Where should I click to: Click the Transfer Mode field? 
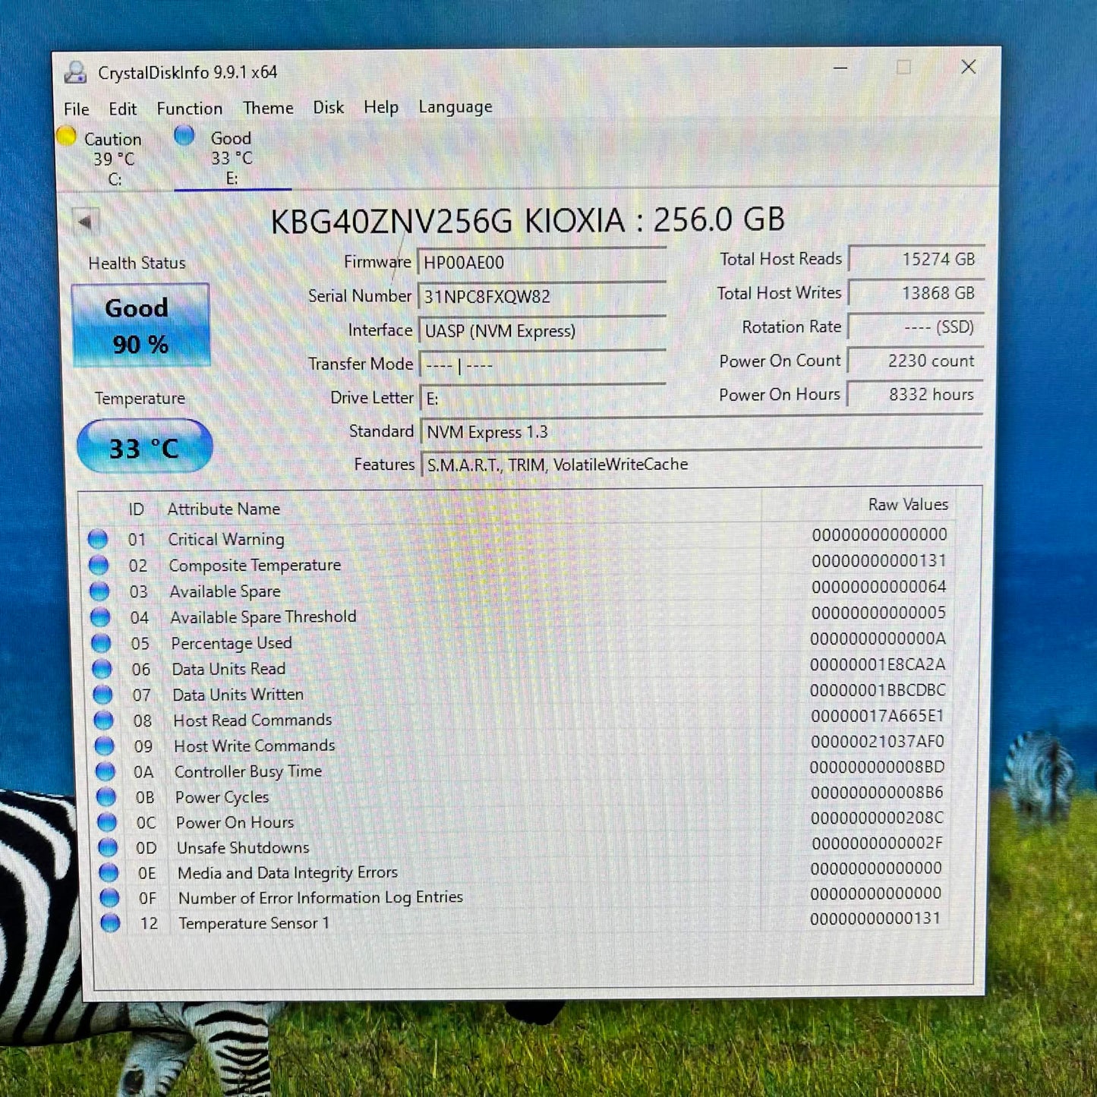pos(543,365)
